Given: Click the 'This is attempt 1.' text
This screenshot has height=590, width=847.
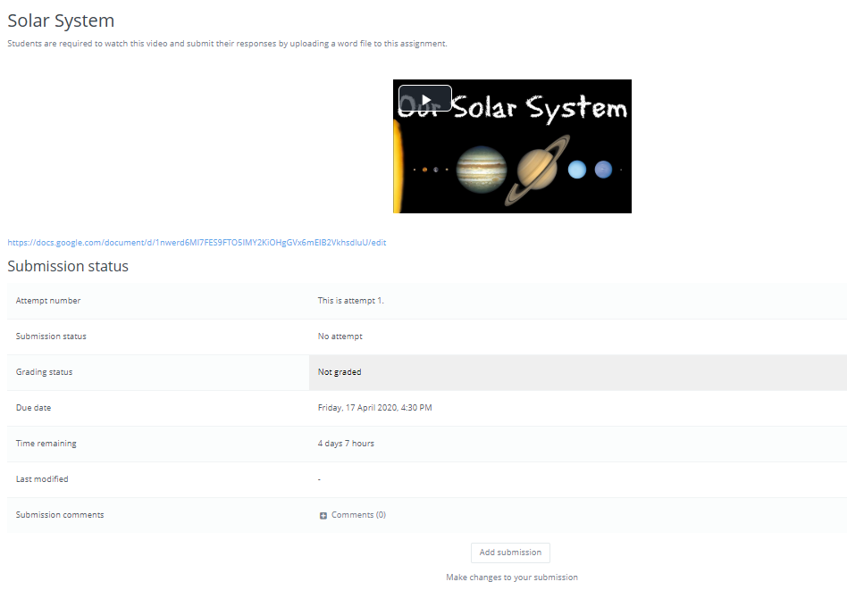Looking at the screenshot, I should 350,301.
